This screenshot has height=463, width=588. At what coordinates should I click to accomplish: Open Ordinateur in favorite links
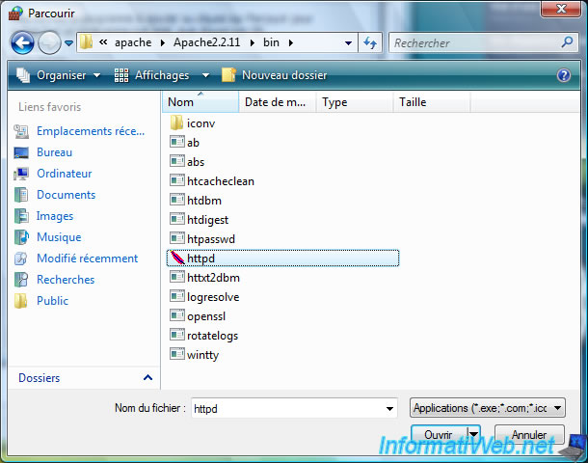tap(64, 174)
